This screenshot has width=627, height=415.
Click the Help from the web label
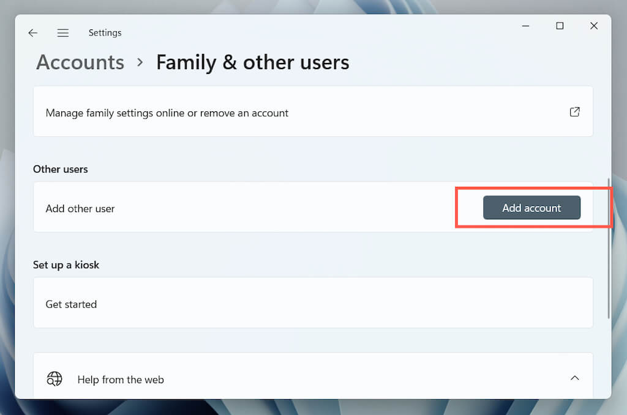click(x=121, y=380)
